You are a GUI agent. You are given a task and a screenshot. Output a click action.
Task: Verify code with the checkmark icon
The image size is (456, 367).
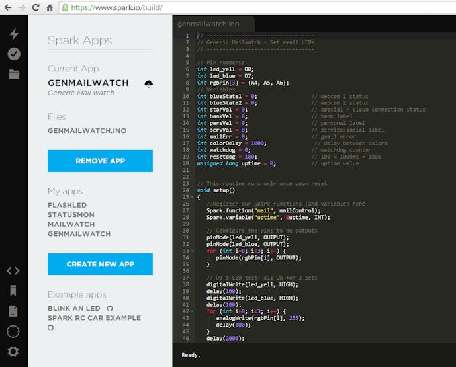tap(14, 54)
